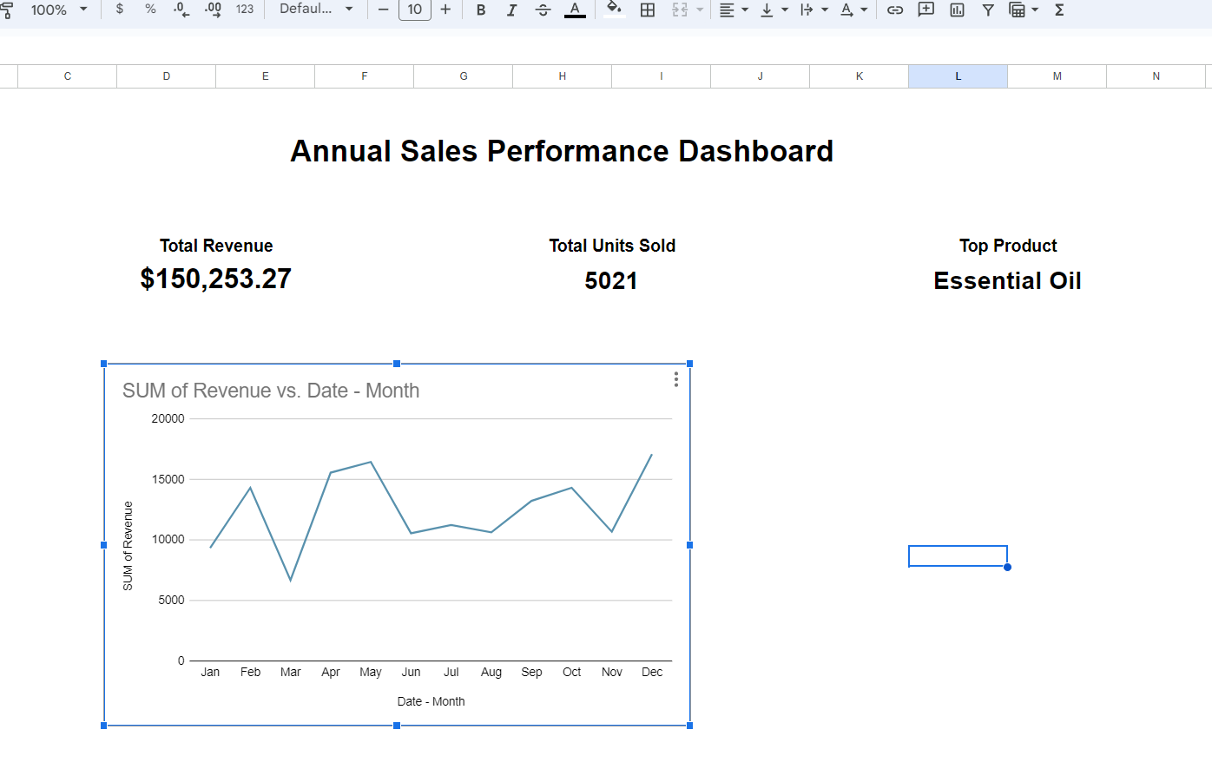Format as percent icon
Screen dimensions: 1212x782
point(150,9)
